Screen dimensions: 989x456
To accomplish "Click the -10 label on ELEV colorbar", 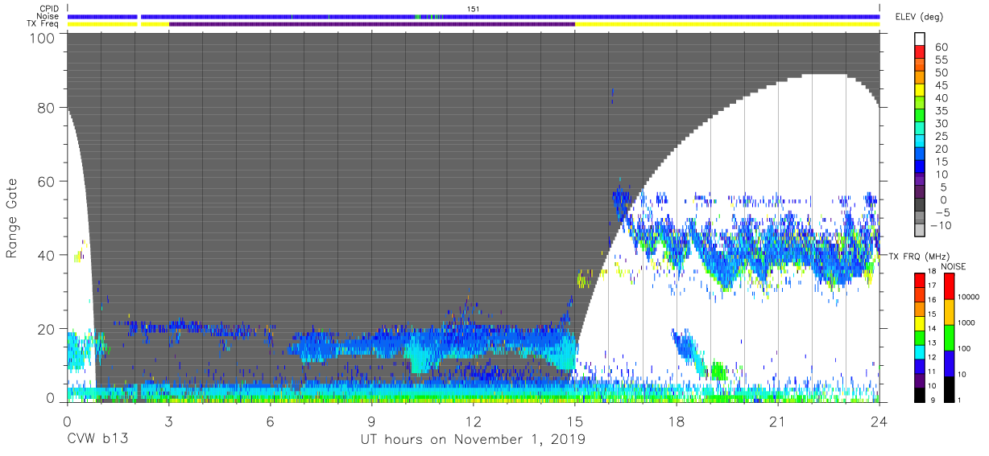I will pos(942,225).
